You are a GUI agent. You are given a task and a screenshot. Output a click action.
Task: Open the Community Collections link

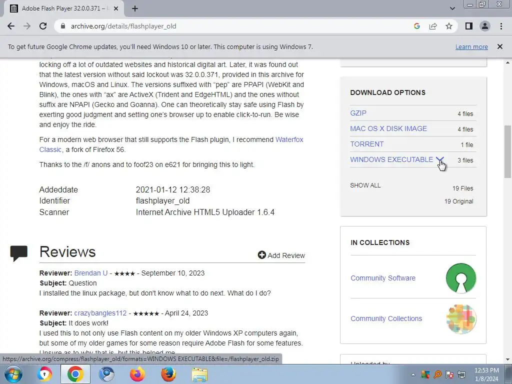pyautogui.click(x=386, y=318)
